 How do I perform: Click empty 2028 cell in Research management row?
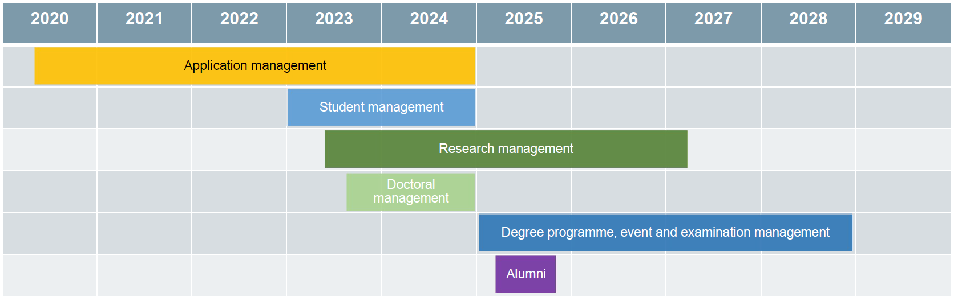coord(809,150)
